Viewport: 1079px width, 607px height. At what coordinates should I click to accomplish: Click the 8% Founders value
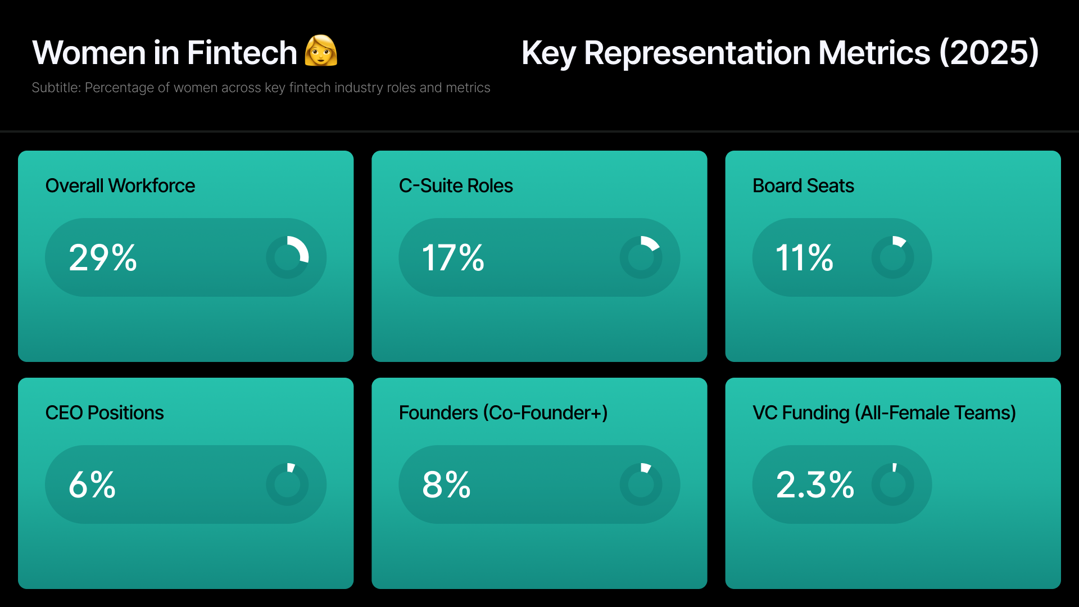click(x=446, y=485)
